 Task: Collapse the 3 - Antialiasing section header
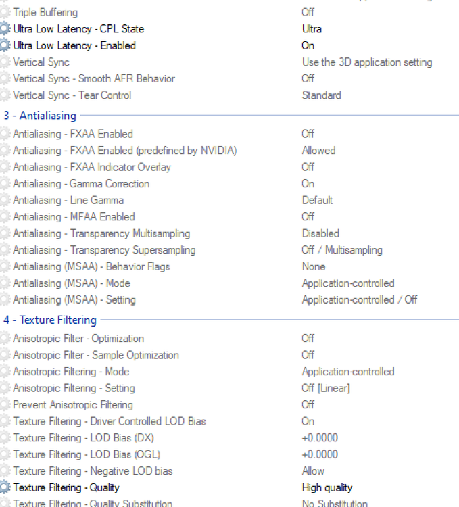point(40,116)
